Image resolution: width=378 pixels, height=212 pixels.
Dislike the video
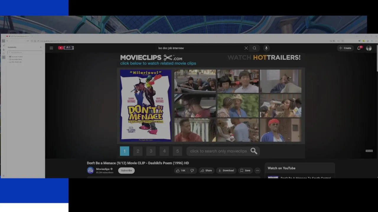coord(192,170)
